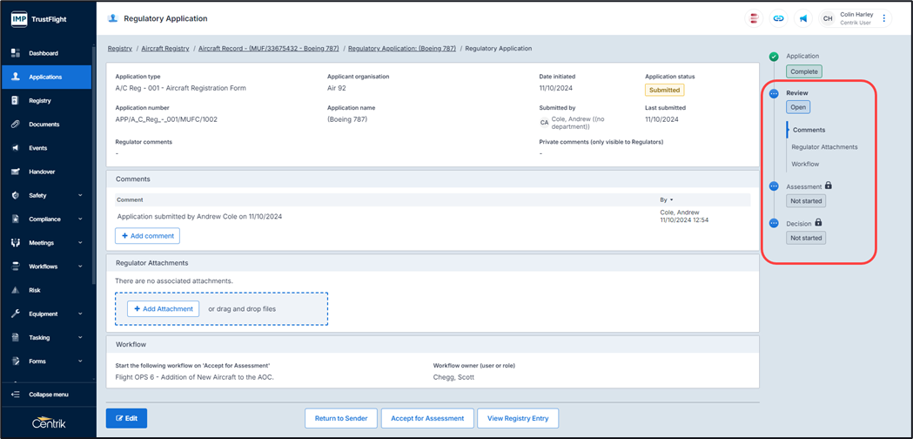Open the Aircraft Registry breadcrumb link
The width and height of the screenshot is (913, 439).
(165, 49)
